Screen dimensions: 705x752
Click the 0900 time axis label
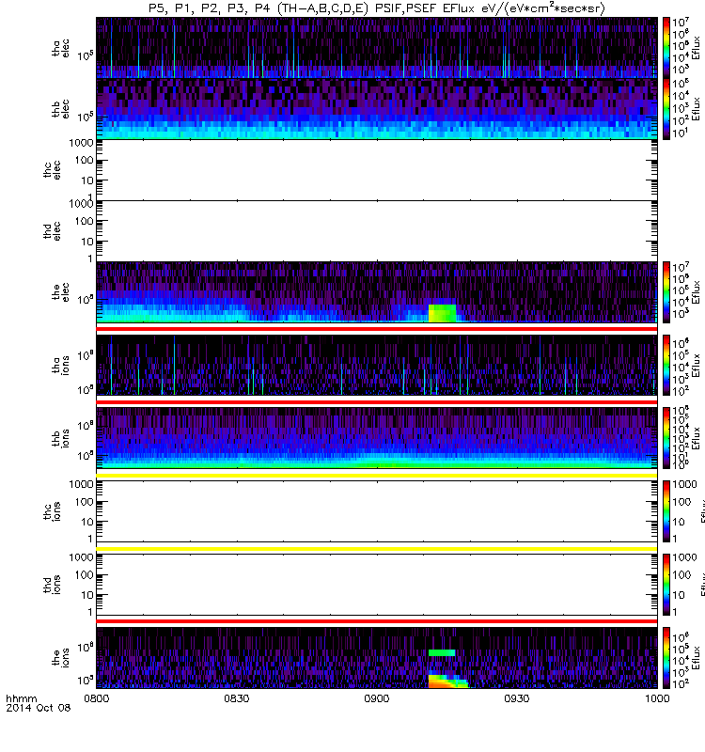pos(377,698)
